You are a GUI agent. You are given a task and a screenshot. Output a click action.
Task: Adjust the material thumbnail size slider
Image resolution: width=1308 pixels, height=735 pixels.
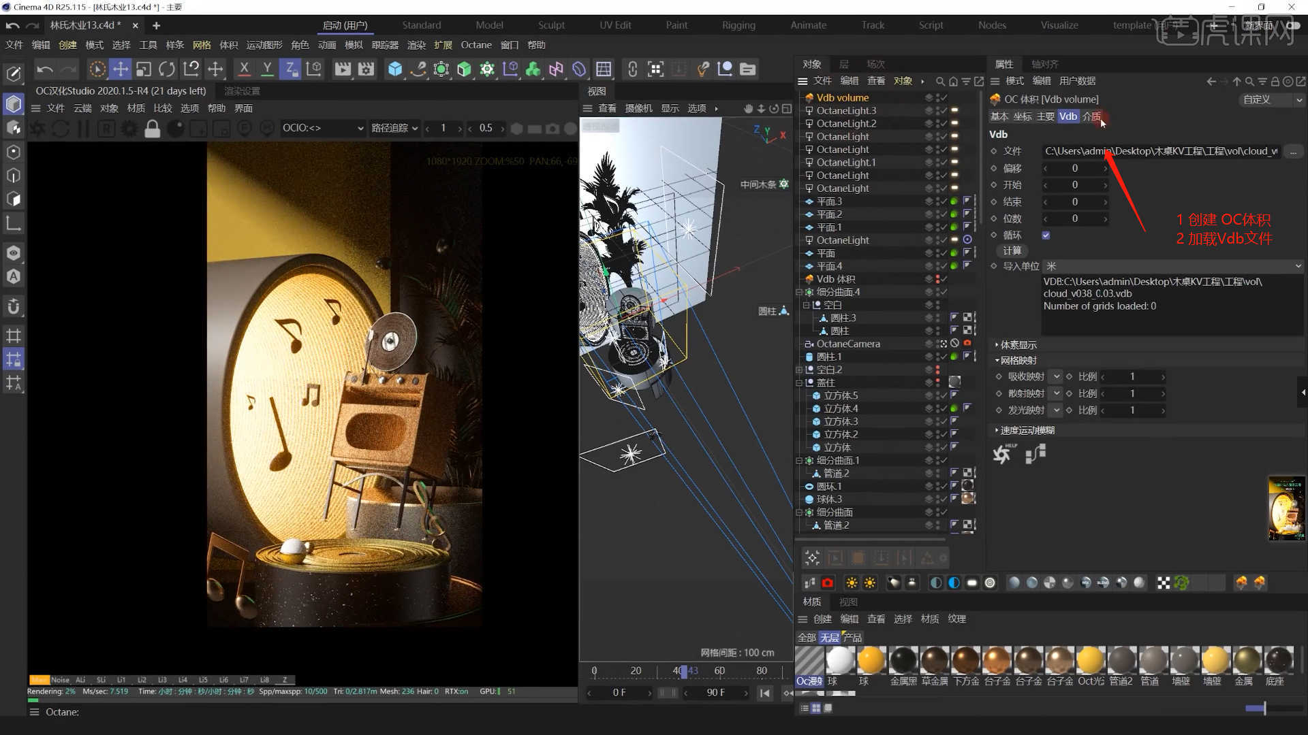(x=1264, y=708)
